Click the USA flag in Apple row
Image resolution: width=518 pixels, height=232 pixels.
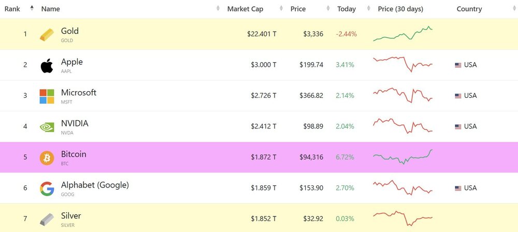click(458, 65)
